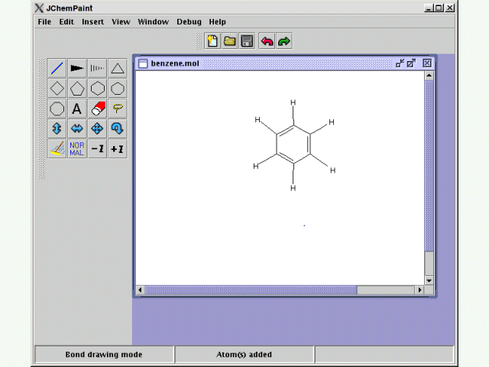This screenshot has width=489, height=367.
Task: Select the triangle ring tool
Action: tap(118, 68)
